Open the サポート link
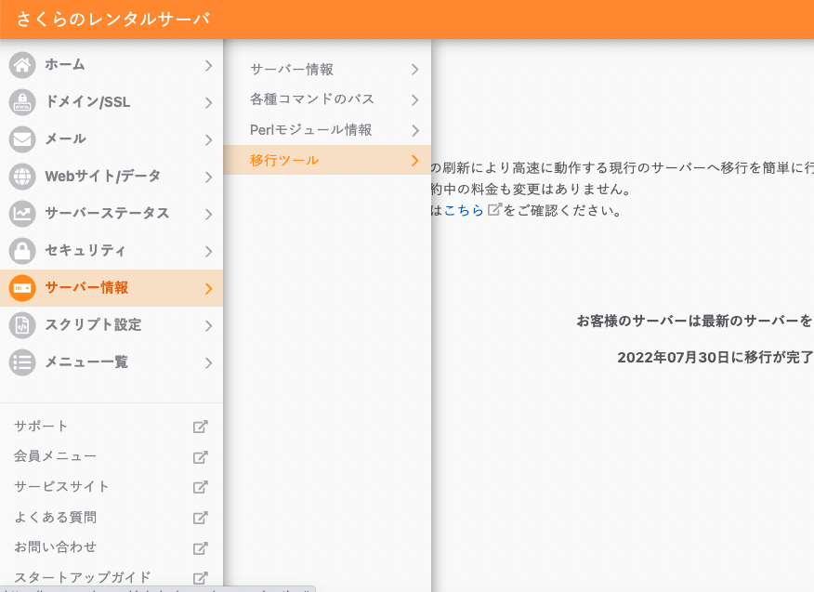The width and height of the screenshot is (814, 592). click(41, 427)
